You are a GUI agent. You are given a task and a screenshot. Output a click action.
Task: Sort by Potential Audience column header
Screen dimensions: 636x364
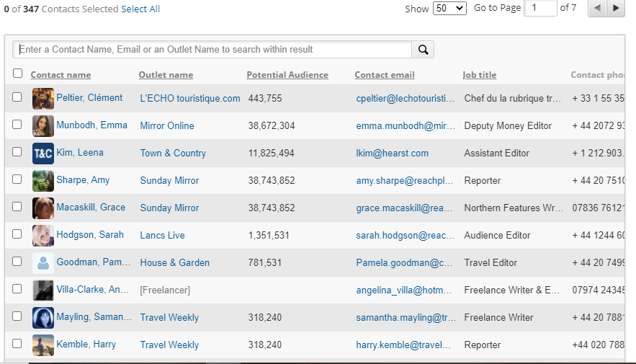pos(287,75)
